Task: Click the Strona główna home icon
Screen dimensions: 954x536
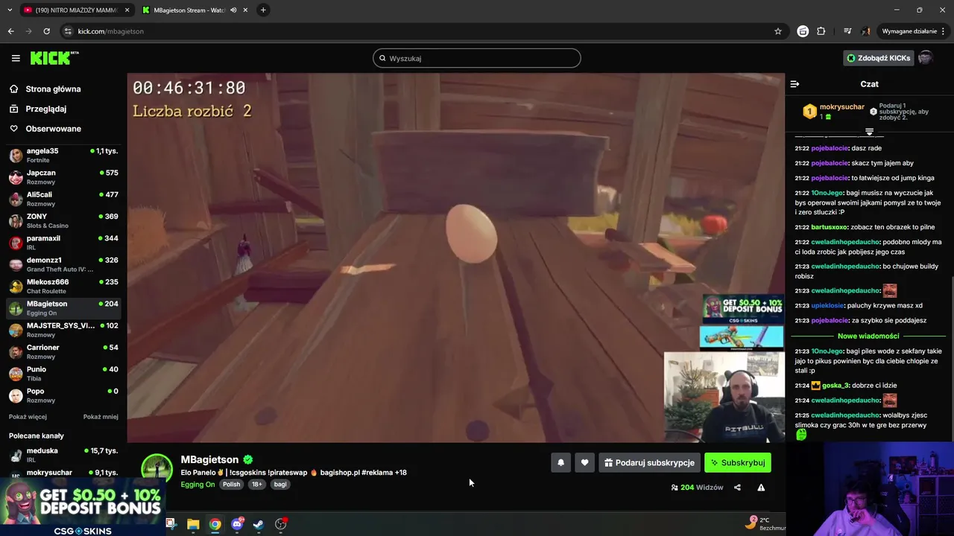Action: click(x=13, y=89)
